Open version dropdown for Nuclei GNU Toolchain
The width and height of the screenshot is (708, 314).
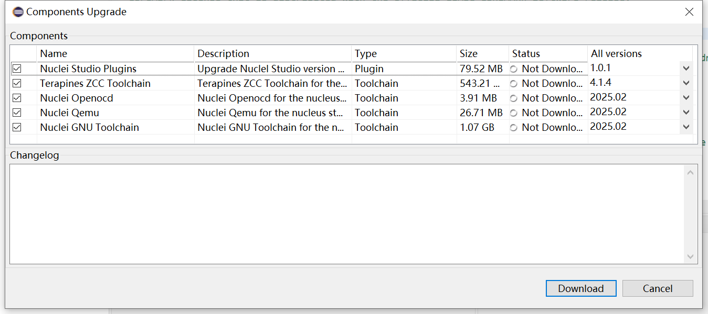click(x=685, y=127)
